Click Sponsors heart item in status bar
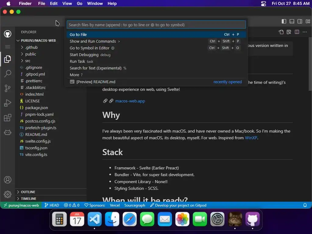 95,205
